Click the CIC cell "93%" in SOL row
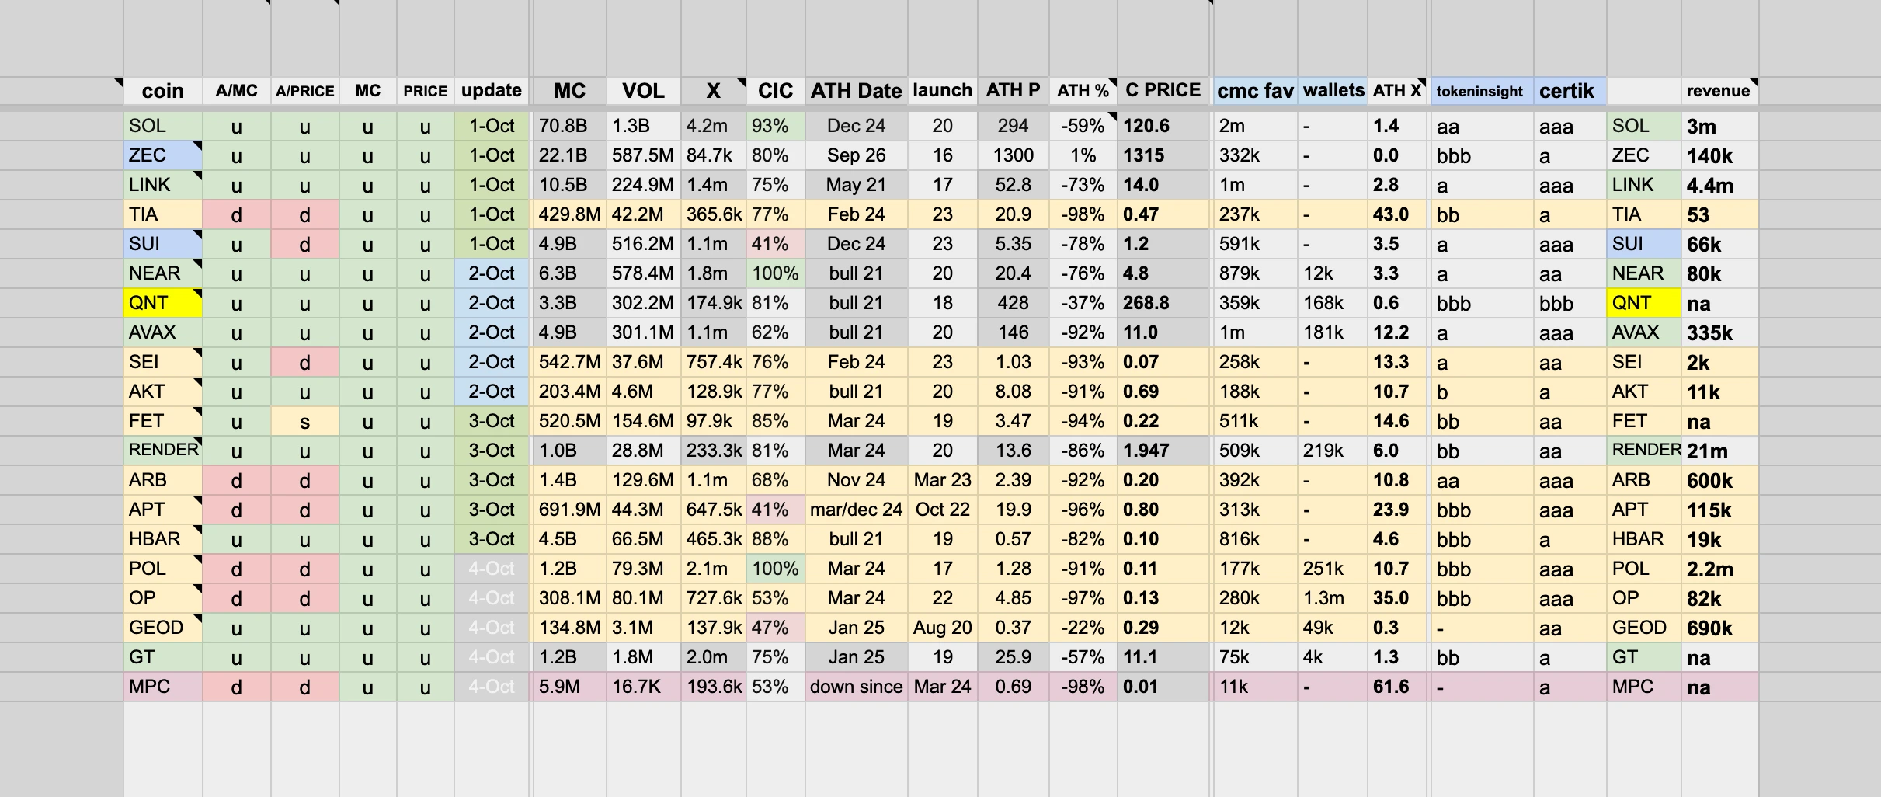The image size is (1881, 797). point(776,126)
